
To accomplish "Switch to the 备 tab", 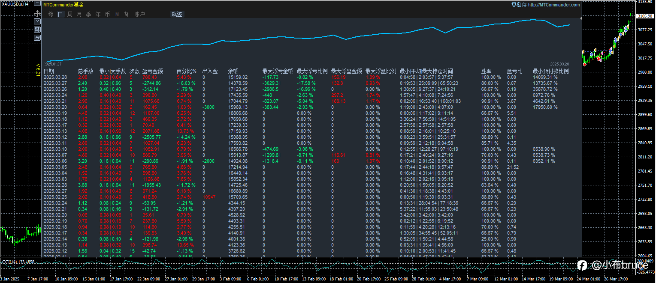I will tap(127, 14).
